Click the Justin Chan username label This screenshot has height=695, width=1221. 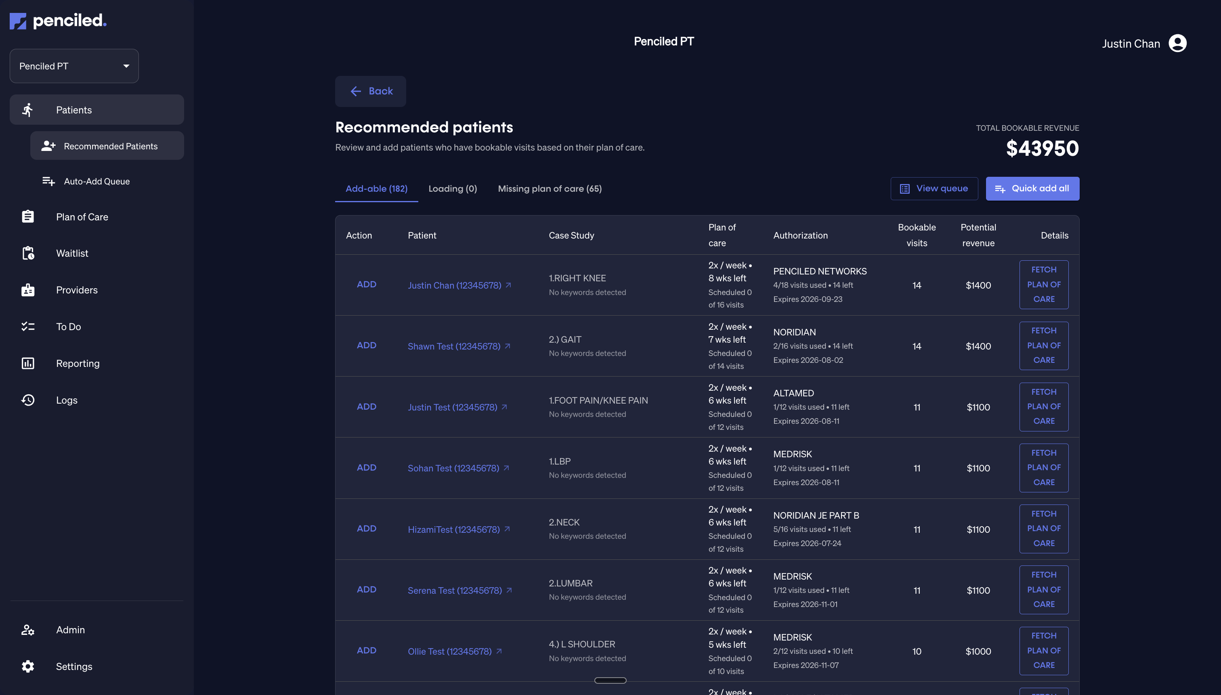1131,44
